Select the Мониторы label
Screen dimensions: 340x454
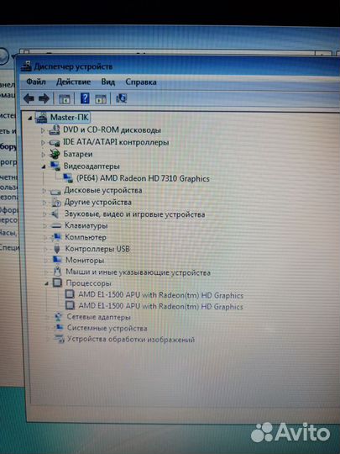pos(85,260)
